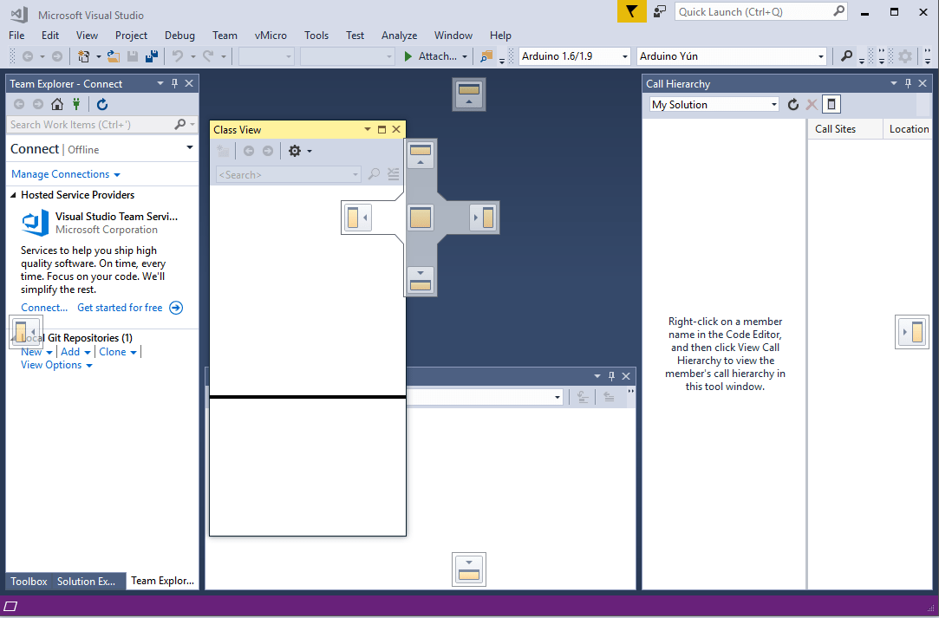Dock top using the inner guide diamond
Viewport: 939px width, 618px height.
click(421, 155)
